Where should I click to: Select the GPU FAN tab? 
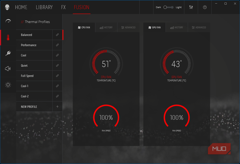[154, 28]
